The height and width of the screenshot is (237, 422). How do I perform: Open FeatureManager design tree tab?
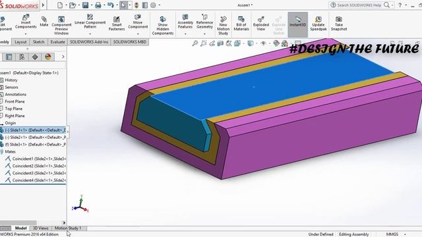click(9, 57)
